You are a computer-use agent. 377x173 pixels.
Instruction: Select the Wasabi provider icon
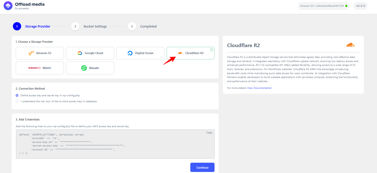[84, 68]
